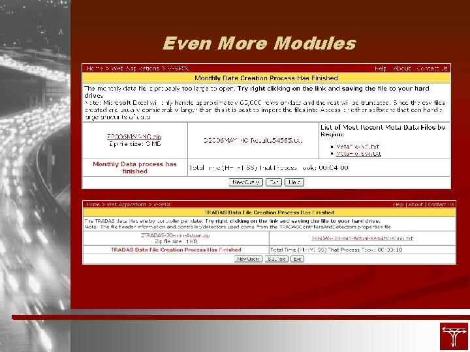Go to Home in TRADAS panel breadcrumb

93,205
